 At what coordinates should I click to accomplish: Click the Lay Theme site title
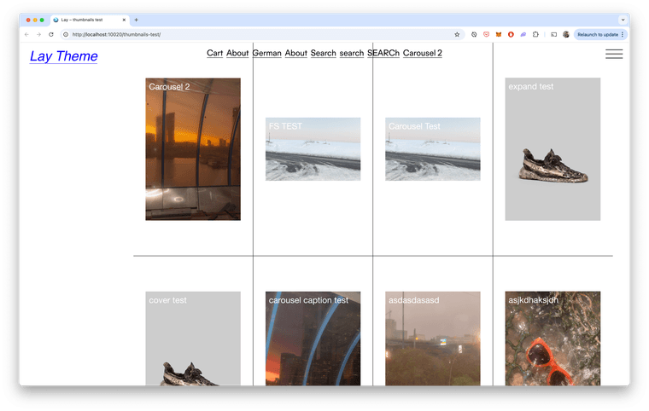point(63,56)
